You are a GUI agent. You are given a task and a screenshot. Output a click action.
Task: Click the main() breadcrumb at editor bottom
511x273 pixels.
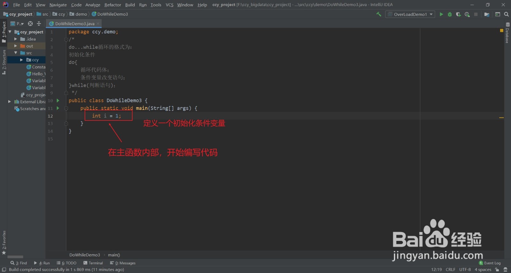click(114, 255)
